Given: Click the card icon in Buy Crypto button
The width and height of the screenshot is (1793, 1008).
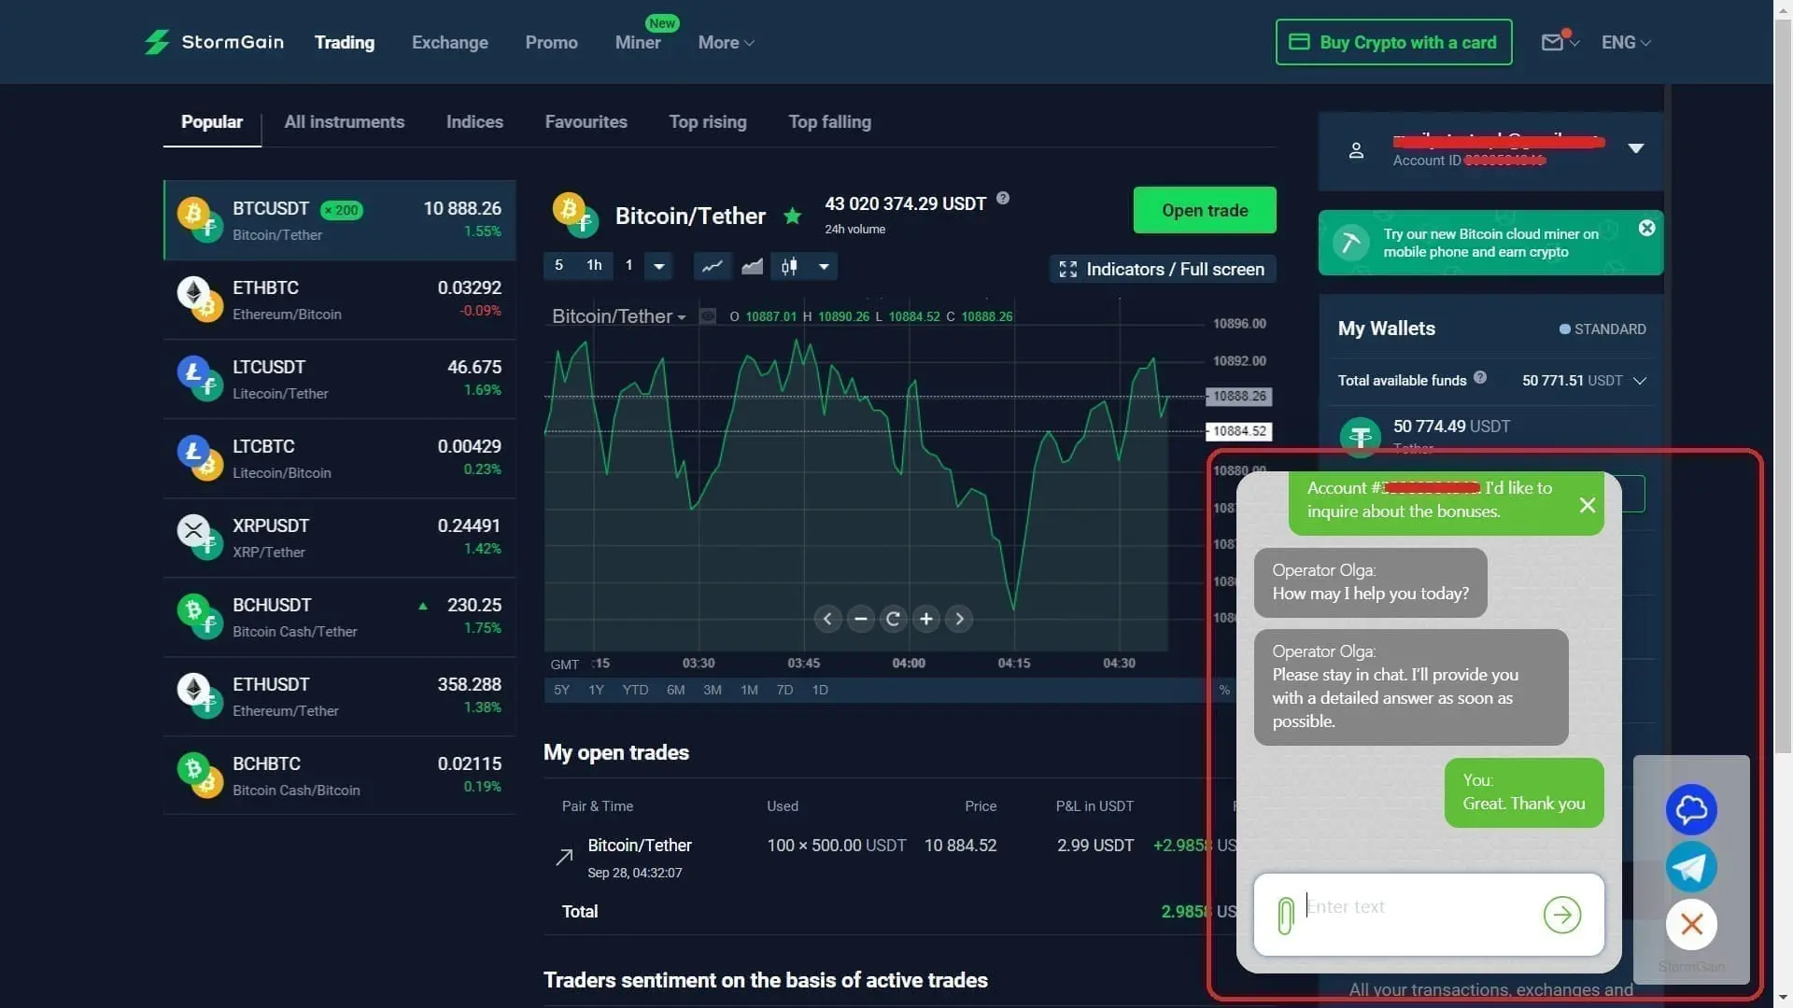Looking at the screenshot, I should (x=1299, y=42).
